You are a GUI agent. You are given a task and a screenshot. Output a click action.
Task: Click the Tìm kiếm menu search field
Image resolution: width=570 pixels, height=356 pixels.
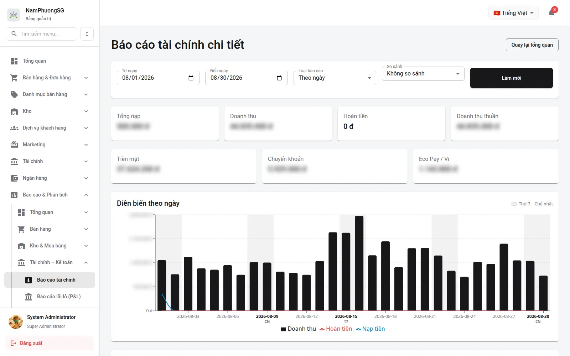click(42, 34)
